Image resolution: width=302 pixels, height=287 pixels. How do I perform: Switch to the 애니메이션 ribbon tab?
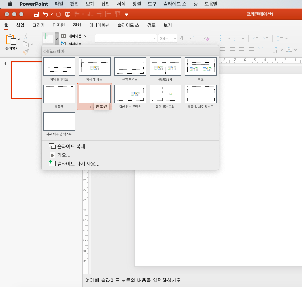pos(99,25)
